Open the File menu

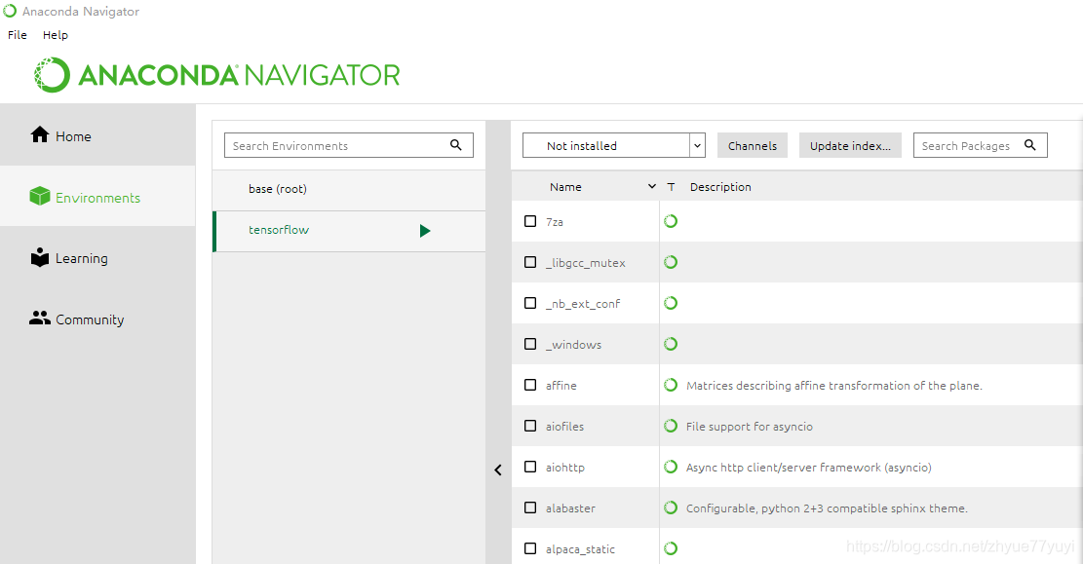pos(18,34)
